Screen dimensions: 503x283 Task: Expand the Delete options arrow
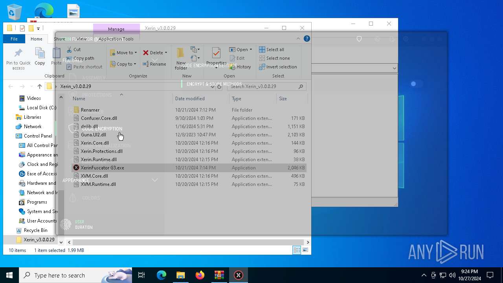coord(166,53)
